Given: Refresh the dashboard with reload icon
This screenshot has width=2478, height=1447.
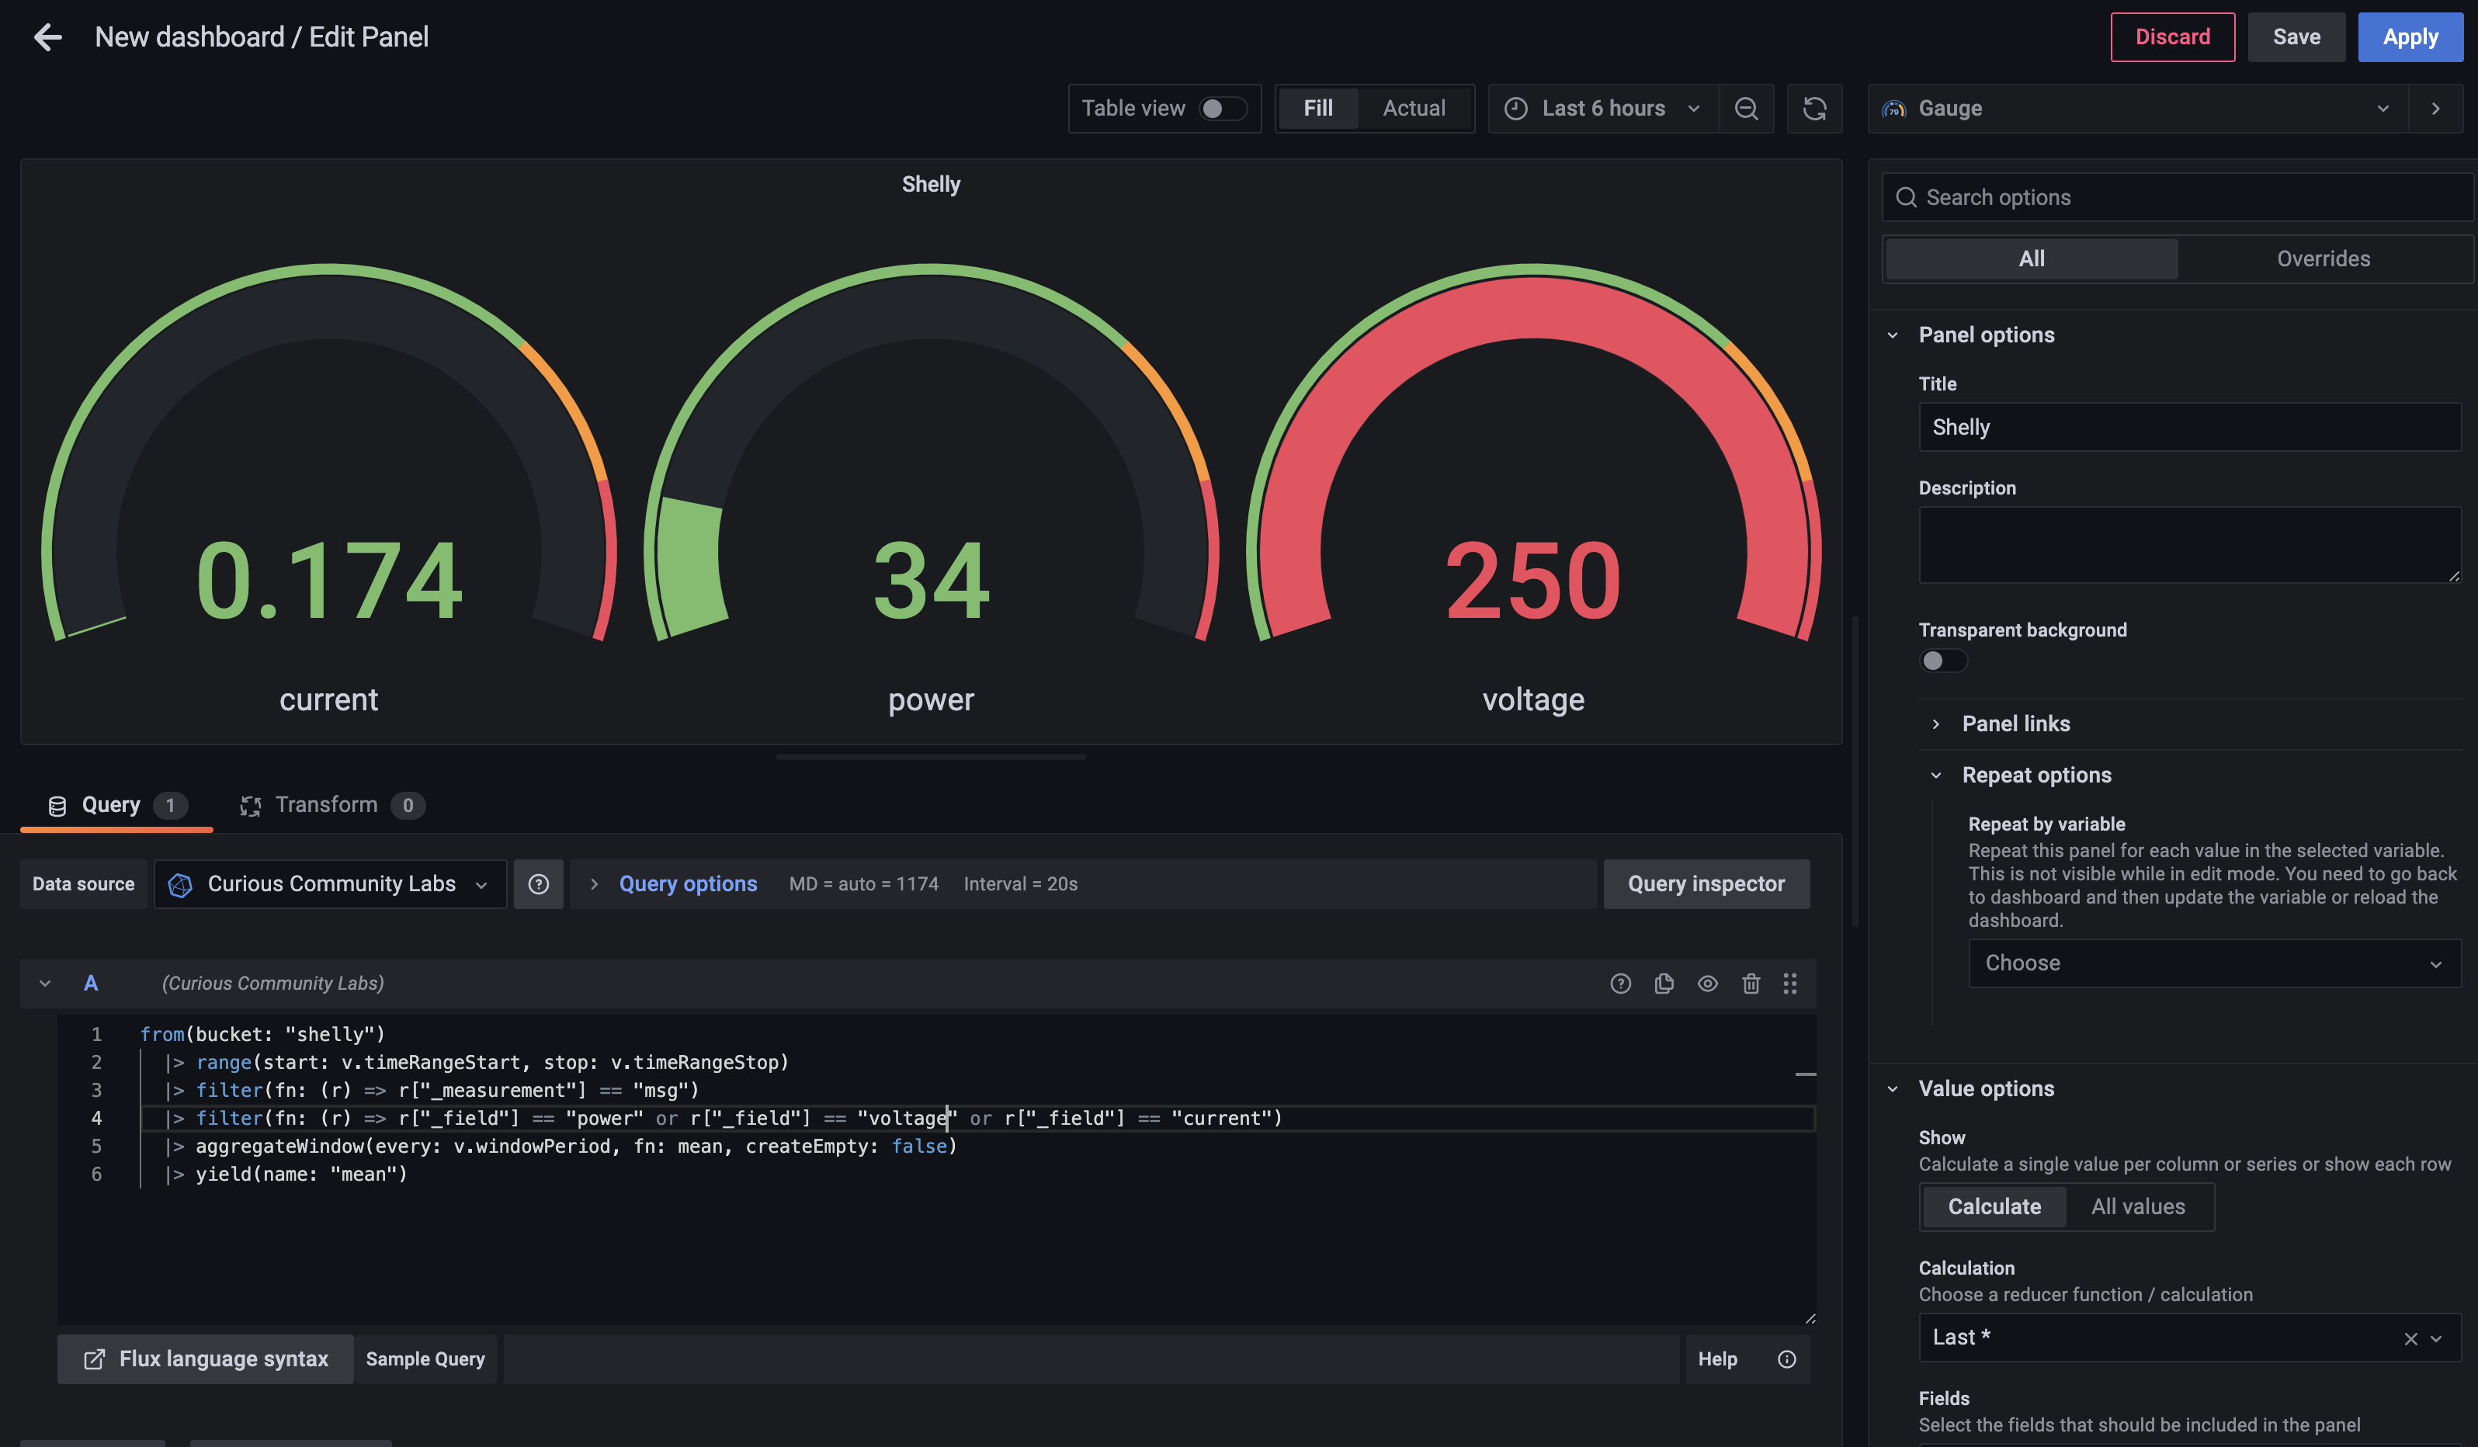Looking at the screenshot, I should pos(1814,108).
